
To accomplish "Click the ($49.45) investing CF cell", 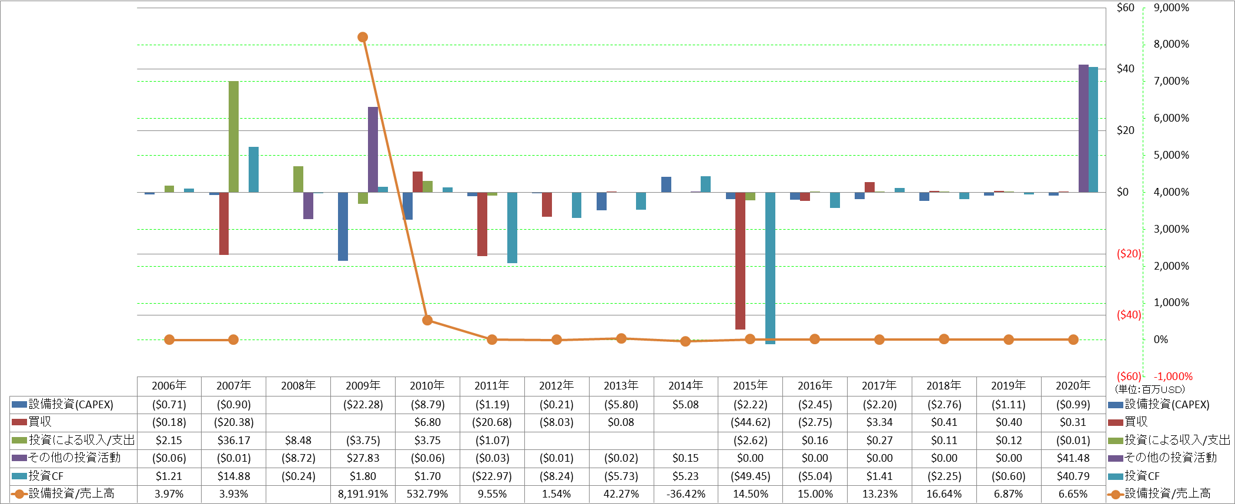I will (750, 476).
